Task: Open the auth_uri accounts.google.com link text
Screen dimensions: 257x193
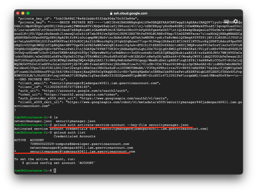Action: click(x=84, y=91)
